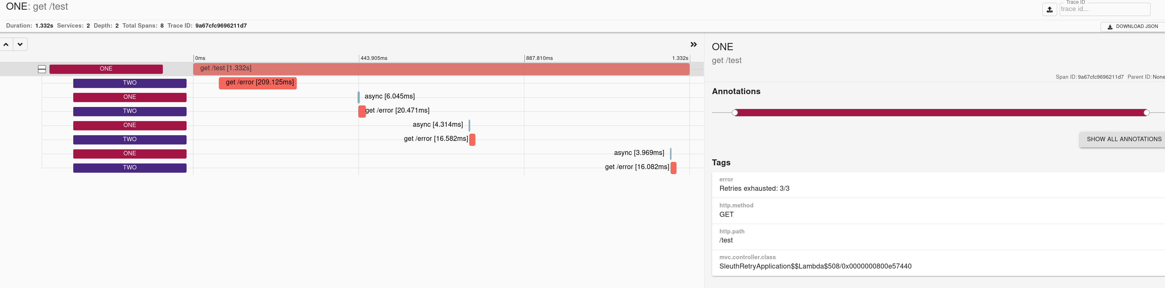Image resolution: width=1165 pixels, height=288 pixels.
Task: Select the async 3.969ms span
Action: [671, 153]
